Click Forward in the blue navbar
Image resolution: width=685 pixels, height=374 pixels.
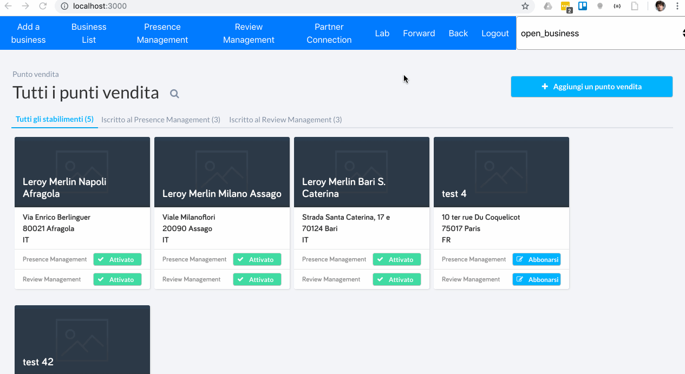coord(419,33)
